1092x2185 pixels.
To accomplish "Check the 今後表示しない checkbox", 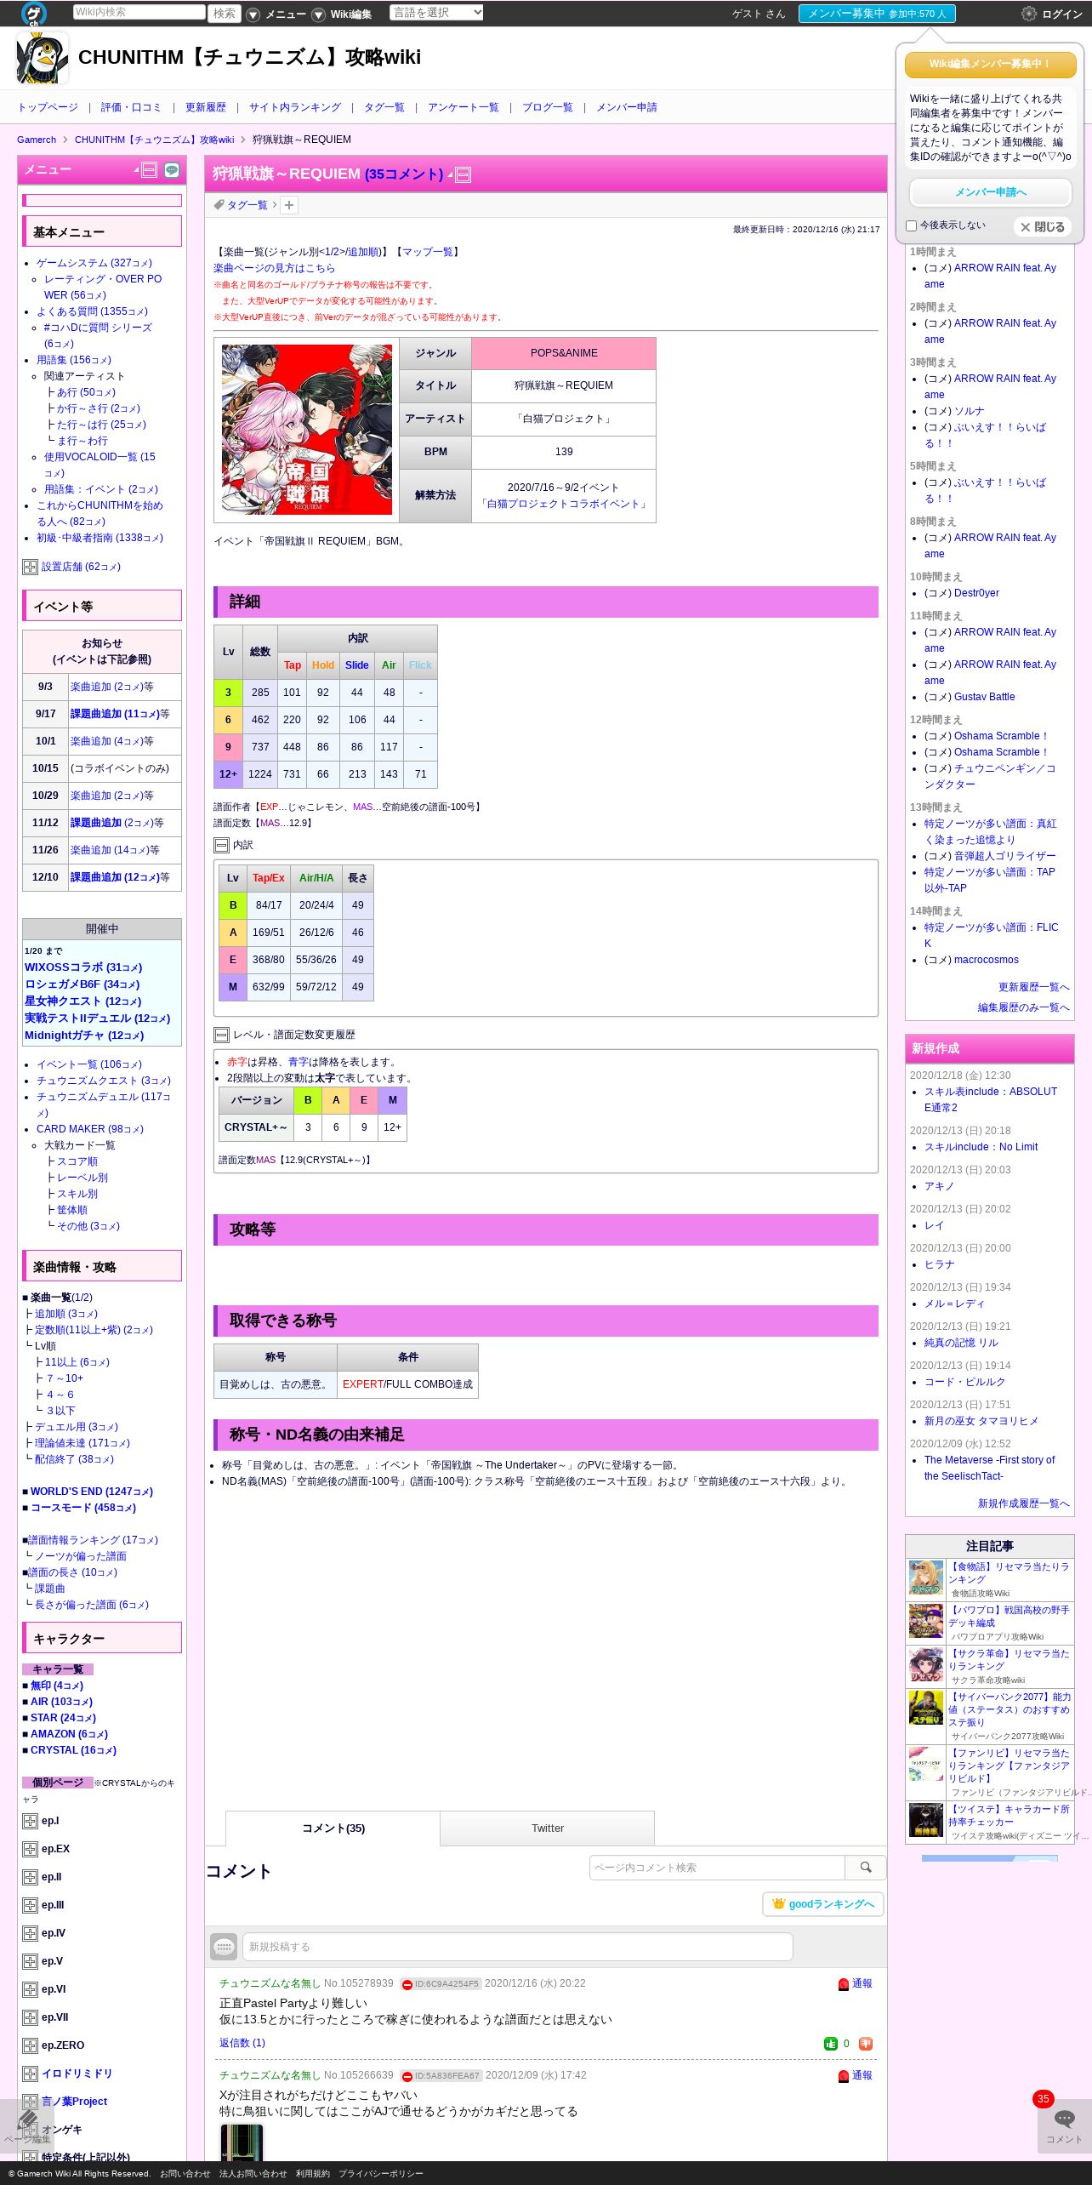I will (911, 225).
